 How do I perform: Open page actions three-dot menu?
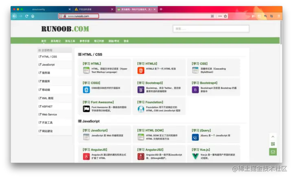(x=220, y=16)
